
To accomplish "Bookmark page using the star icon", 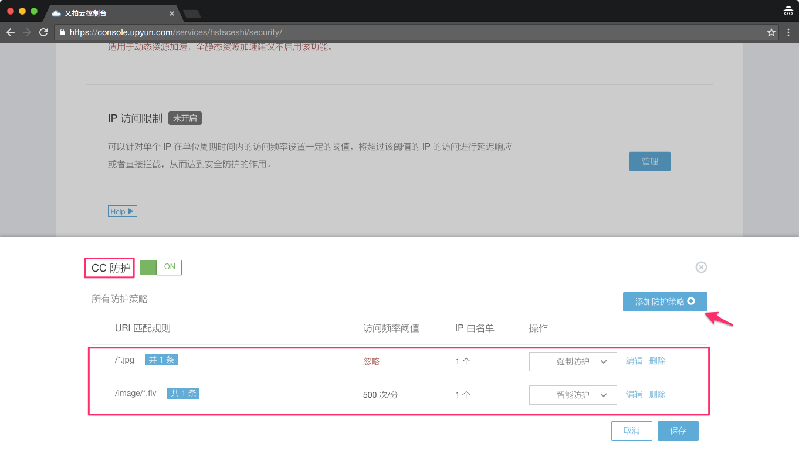I will pyautogui.click(x=771, y=32).
